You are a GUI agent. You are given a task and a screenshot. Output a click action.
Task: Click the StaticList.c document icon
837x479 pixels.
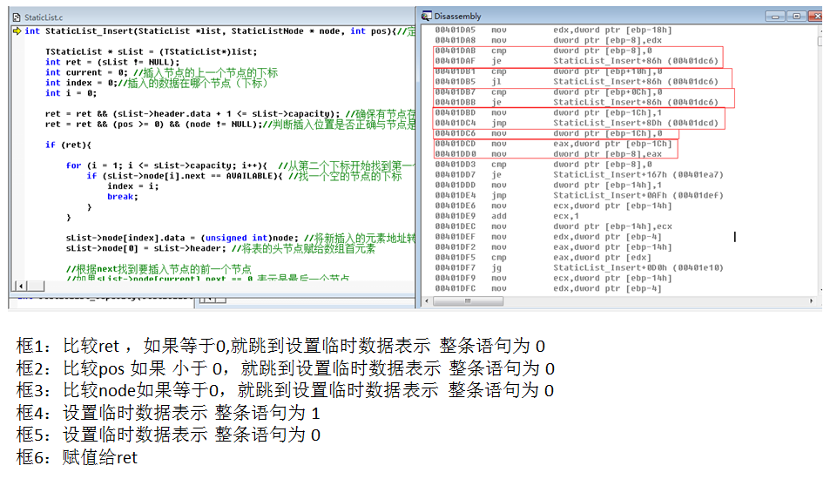(17, 17)
